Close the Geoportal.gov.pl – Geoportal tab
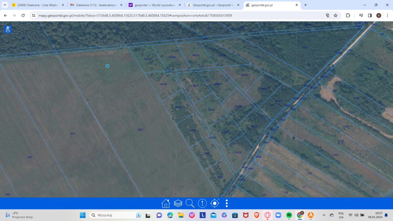393x221 pixels. point(238,5)
